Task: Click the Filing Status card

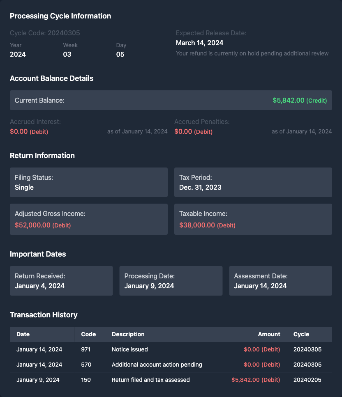Action: click(x=89, y=182)
